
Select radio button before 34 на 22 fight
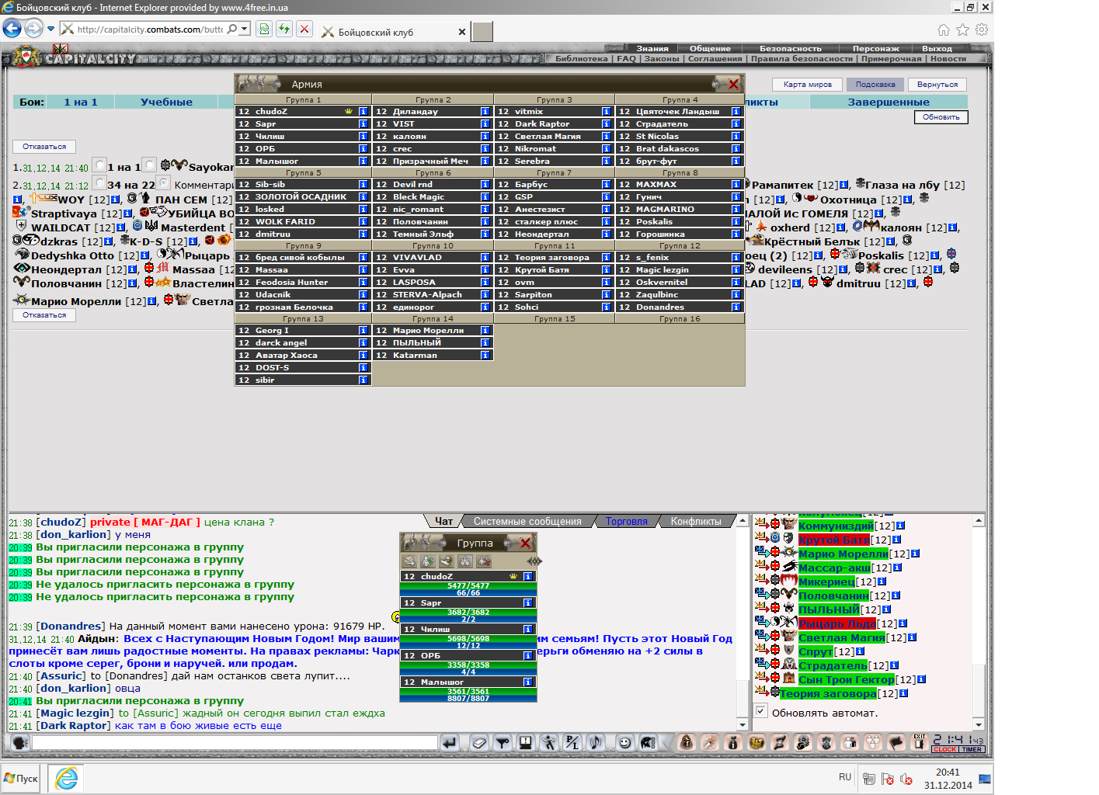pyautogui.click(x=99, y=182)
